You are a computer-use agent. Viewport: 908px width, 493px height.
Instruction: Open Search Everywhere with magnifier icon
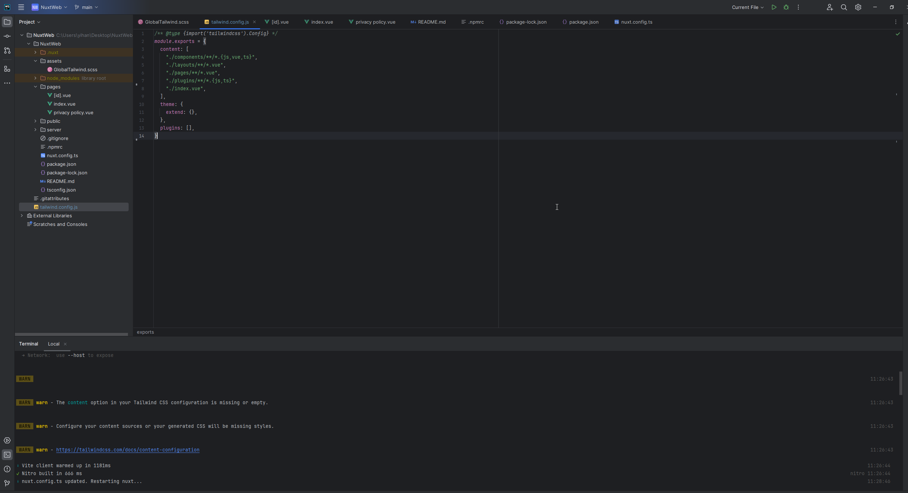click(x=844, y=7)
